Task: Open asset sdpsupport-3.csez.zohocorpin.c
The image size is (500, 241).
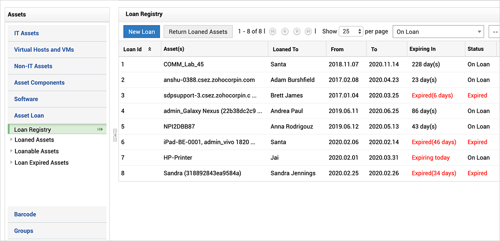Action: [x=210, y=95]
